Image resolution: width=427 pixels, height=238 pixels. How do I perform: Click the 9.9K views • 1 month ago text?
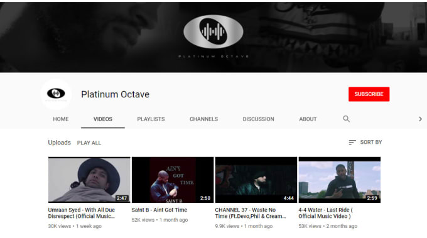pyautogui.click(x=244, y=226)
